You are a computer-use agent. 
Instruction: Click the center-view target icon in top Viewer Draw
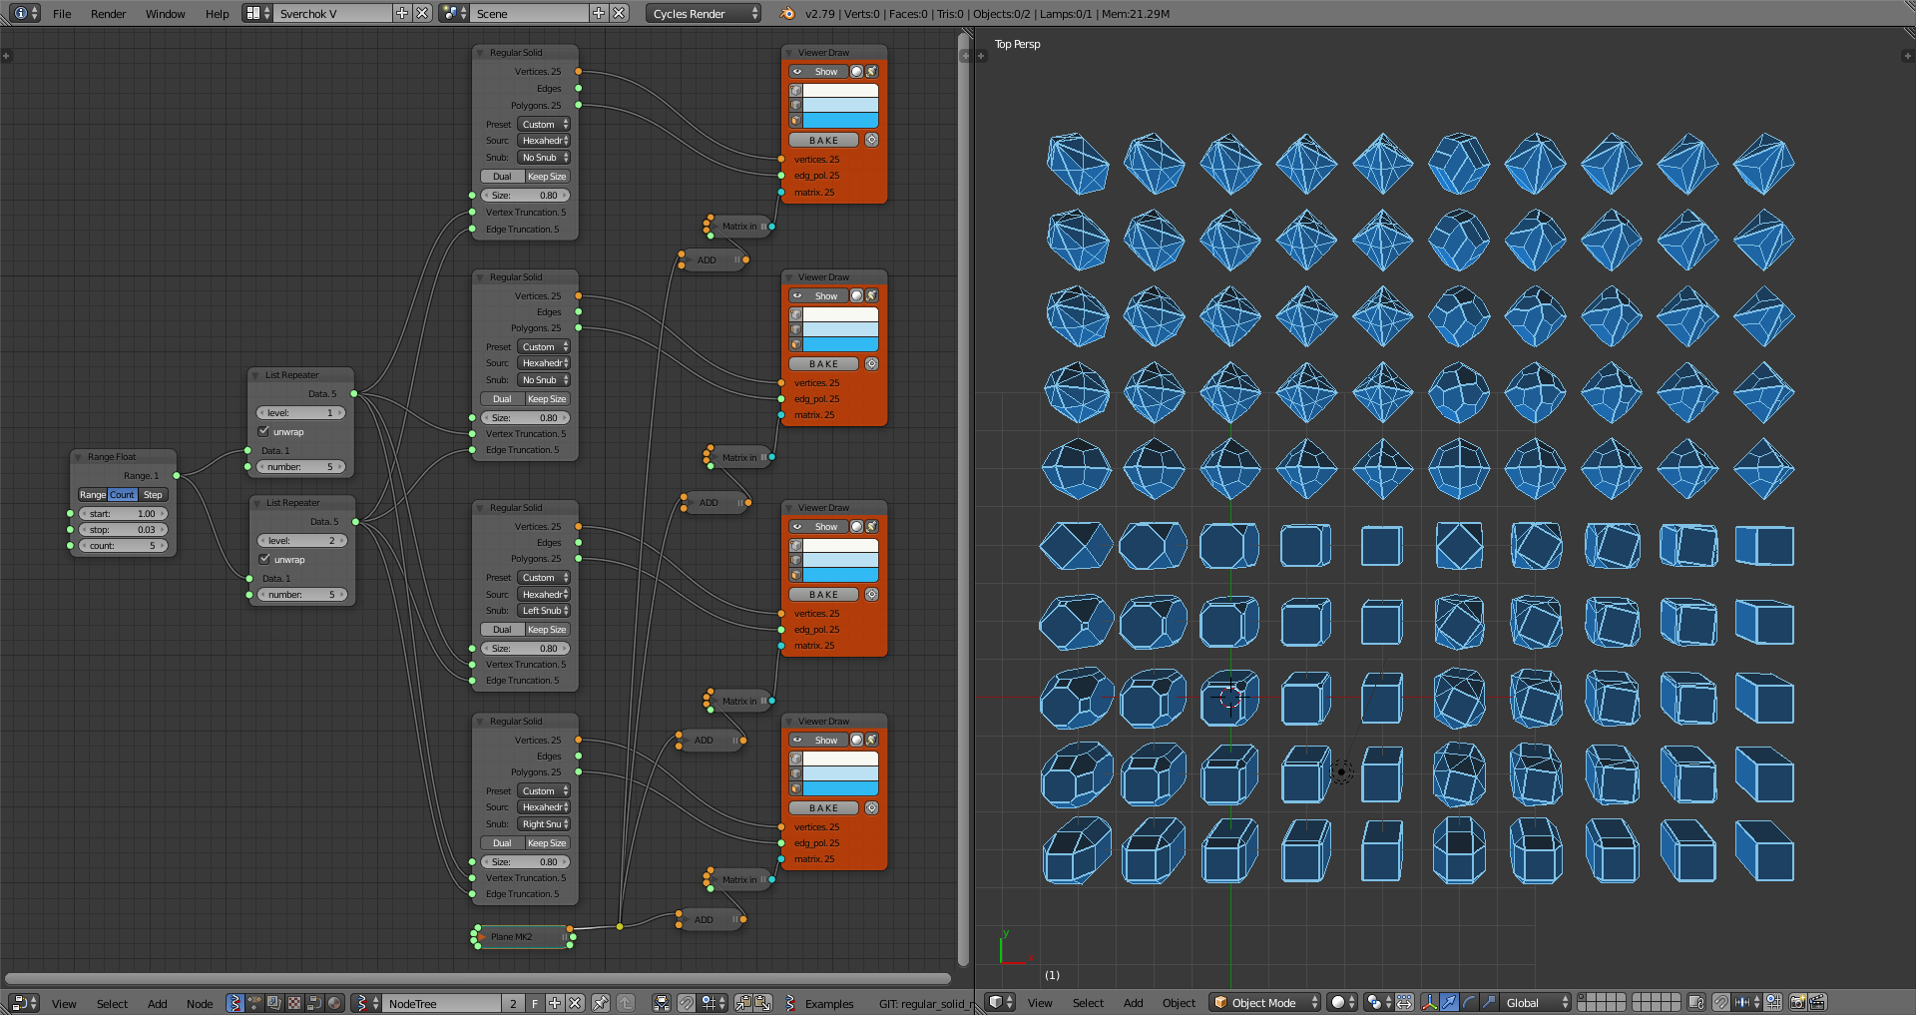tap(871, 141)
